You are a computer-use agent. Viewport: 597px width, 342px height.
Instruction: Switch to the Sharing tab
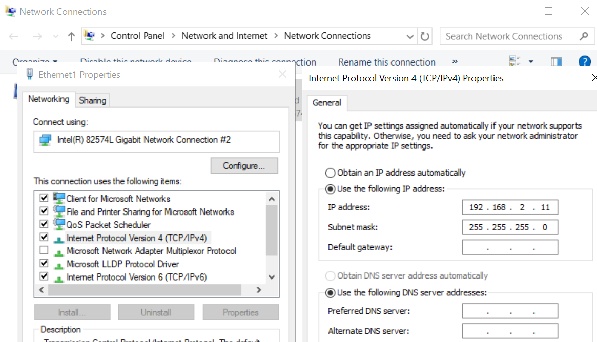[93, 100]
